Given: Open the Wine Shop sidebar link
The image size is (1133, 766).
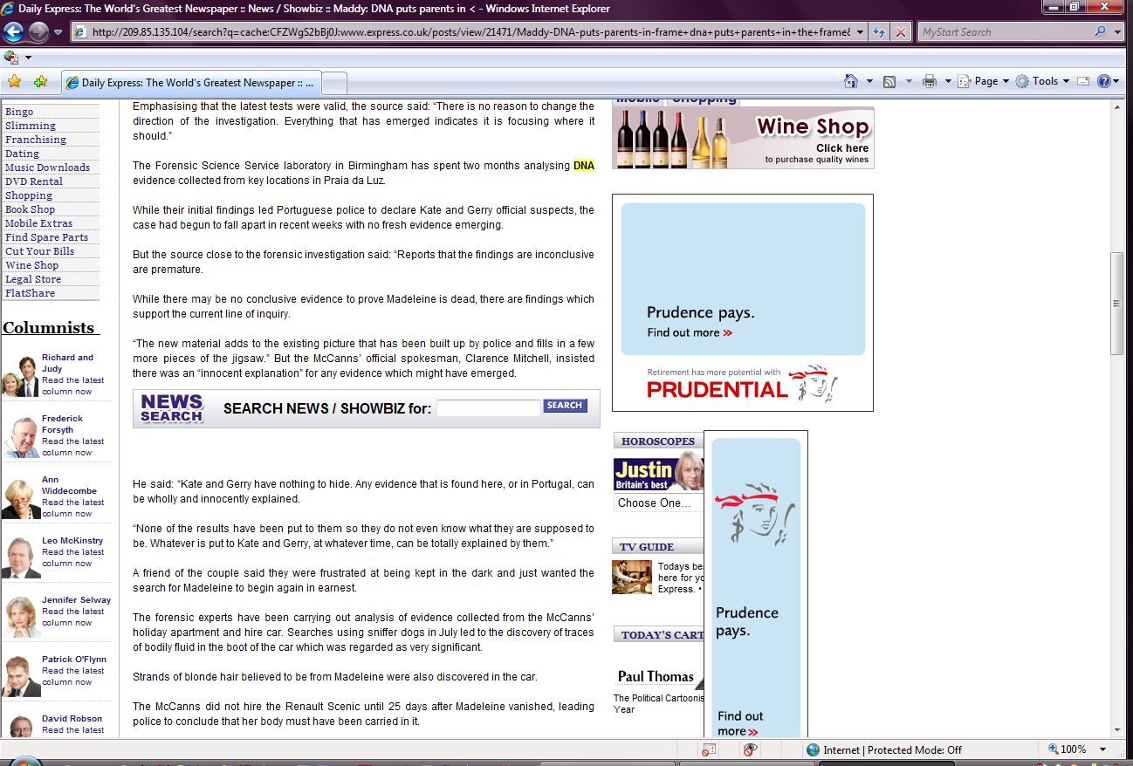Looking at the screenshot, I should (x=31, y=265).
